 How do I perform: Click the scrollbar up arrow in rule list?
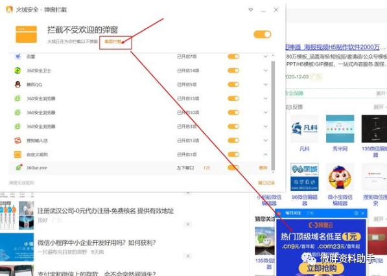pos(273,56)
